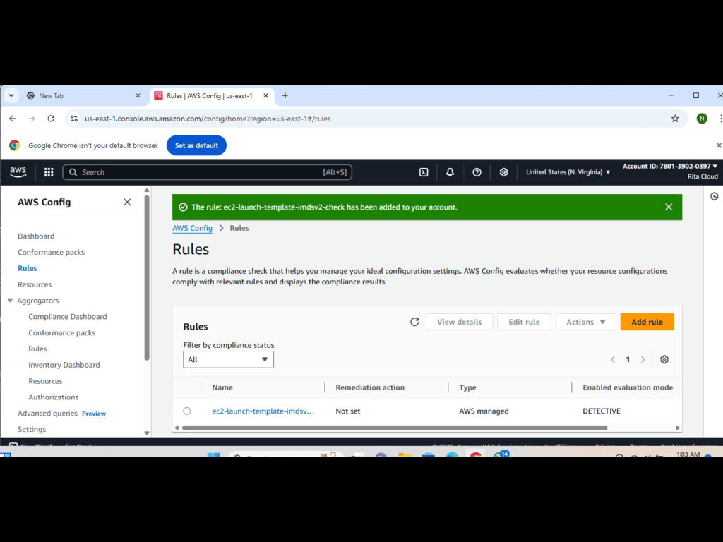Open the Account ID menu
723x542 pixels.
[670, 167]
